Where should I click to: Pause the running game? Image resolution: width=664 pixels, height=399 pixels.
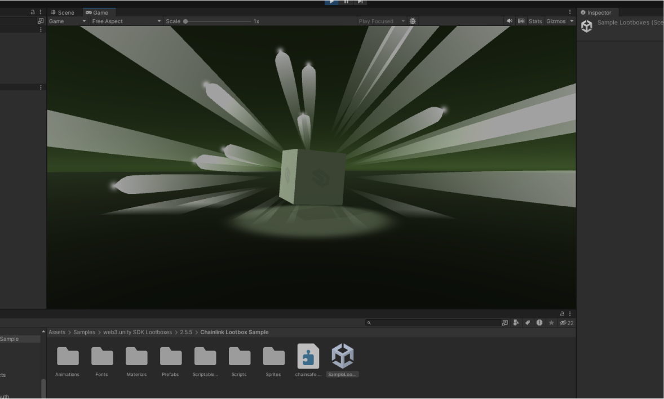click(346, 2)
